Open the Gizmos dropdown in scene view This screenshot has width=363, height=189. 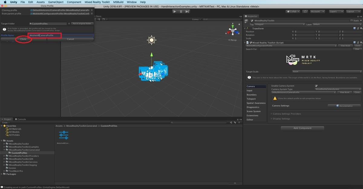pos(197,19)
